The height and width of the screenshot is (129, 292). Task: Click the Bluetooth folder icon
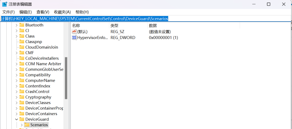point(22,25)
